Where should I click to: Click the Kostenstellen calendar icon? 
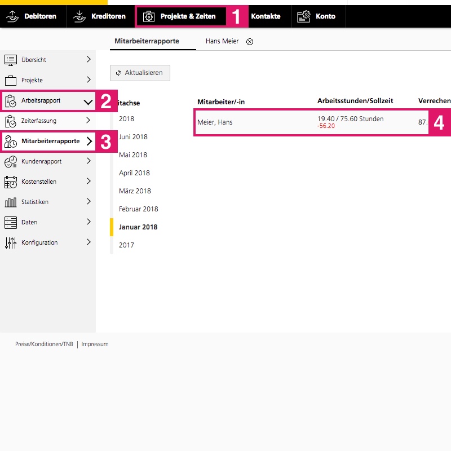click(11, 182)
